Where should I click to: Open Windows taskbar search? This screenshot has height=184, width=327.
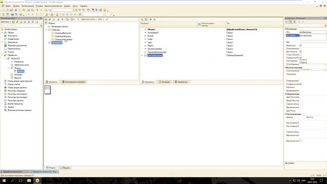tap(12, 180)
